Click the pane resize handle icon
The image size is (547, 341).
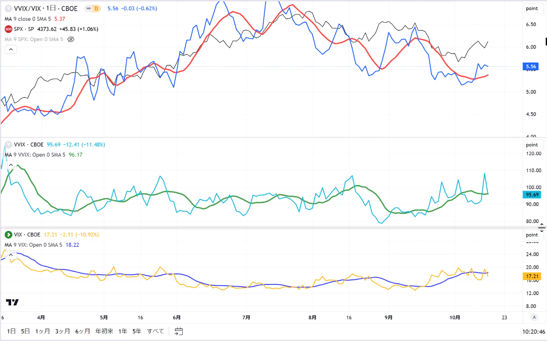tap(542, 227)
